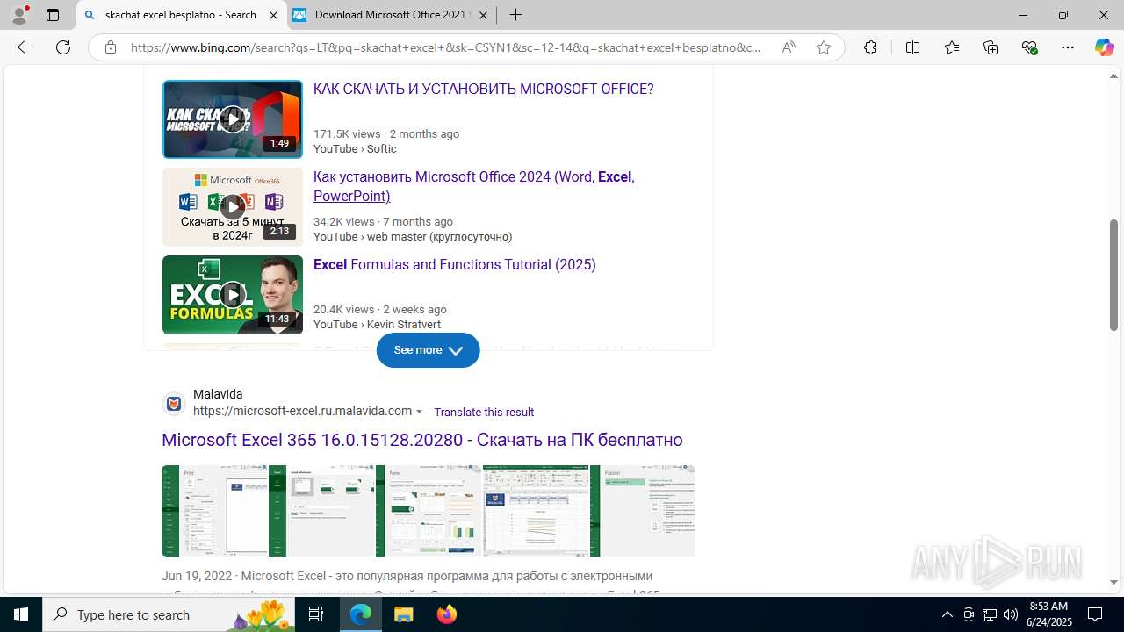
Task: Click the Read aloud icon
Action: pos(789,47)
